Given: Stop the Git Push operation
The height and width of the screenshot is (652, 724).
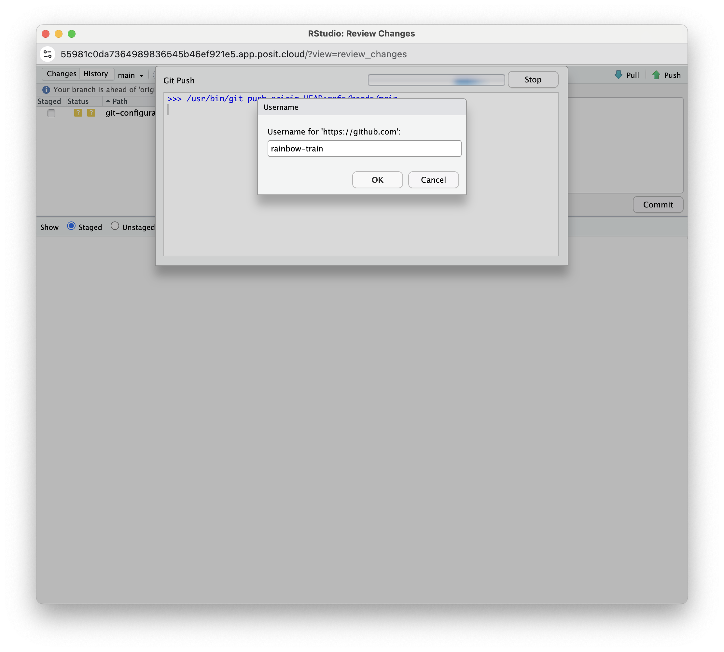Looking at the screenshot, I should tap(533, 79).
